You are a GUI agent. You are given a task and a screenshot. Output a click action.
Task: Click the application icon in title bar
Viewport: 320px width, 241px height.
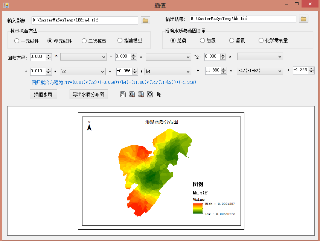tap(6, 5)
